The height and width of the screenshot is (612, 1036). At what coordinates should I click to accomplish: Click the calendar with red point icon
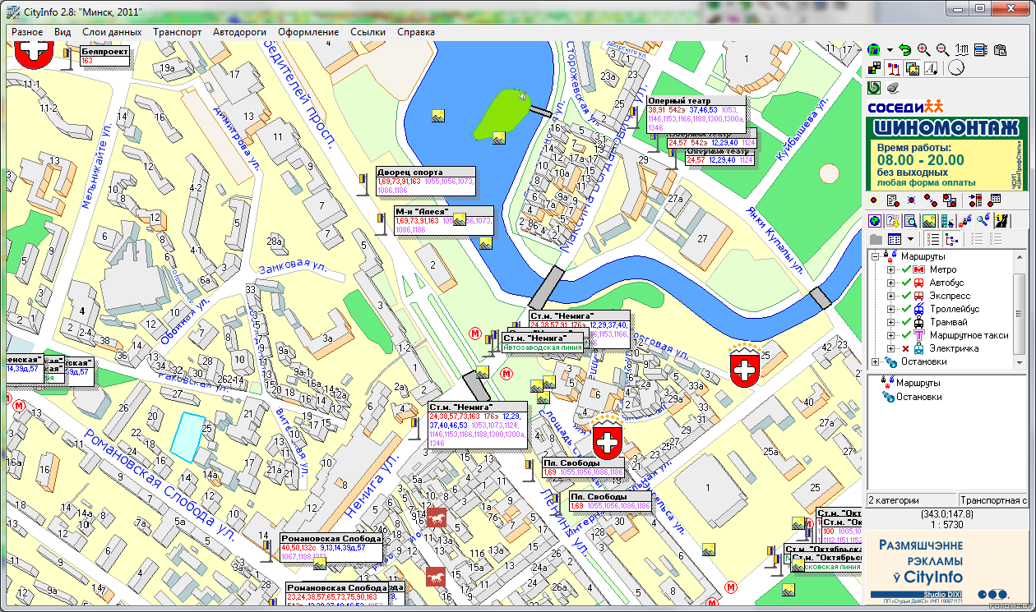pos(994,200)
